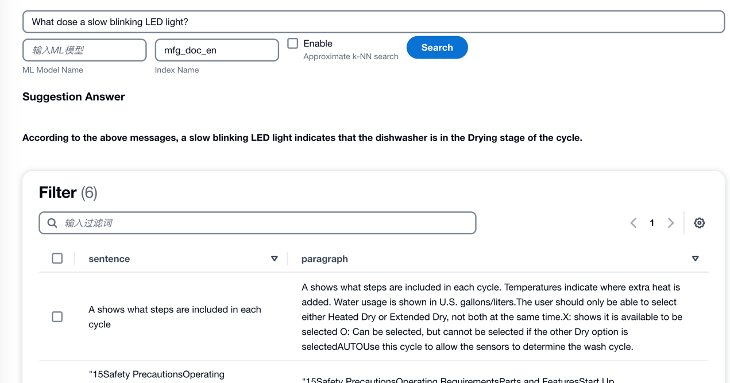Image resolution: width=730 pixels, height=383 pixels.
Task: Go to previous page arrow
Action: click(x=634, y=223)
